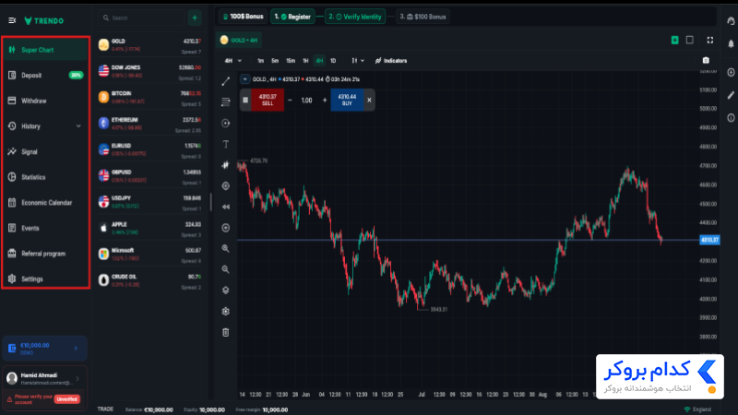Click the red 4310.37 SELL button
The image size is (738, 415).
pyautogui.click(x=268, y=100)
